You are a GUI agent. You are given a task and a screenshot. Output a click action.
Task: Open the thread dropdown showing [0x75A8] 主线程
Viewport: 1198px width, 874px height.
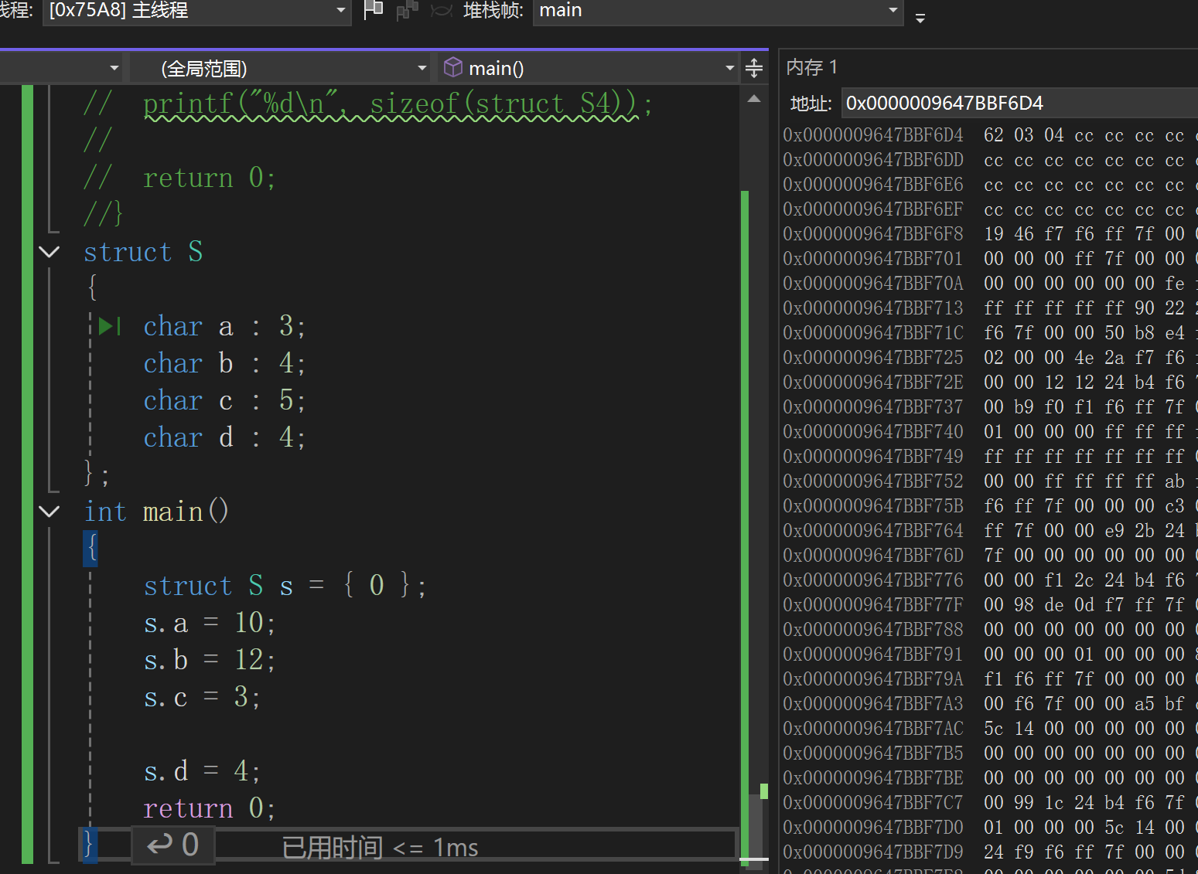pos(196,12)
